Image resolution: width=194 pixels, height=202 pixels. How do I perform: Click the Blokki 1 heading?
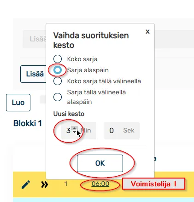28,123
